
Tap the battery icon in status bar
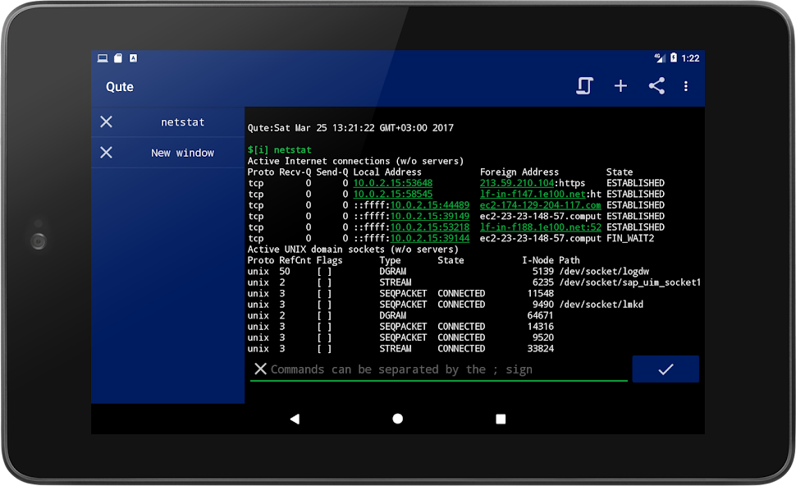pyautogui.click(x=674, y=58)
